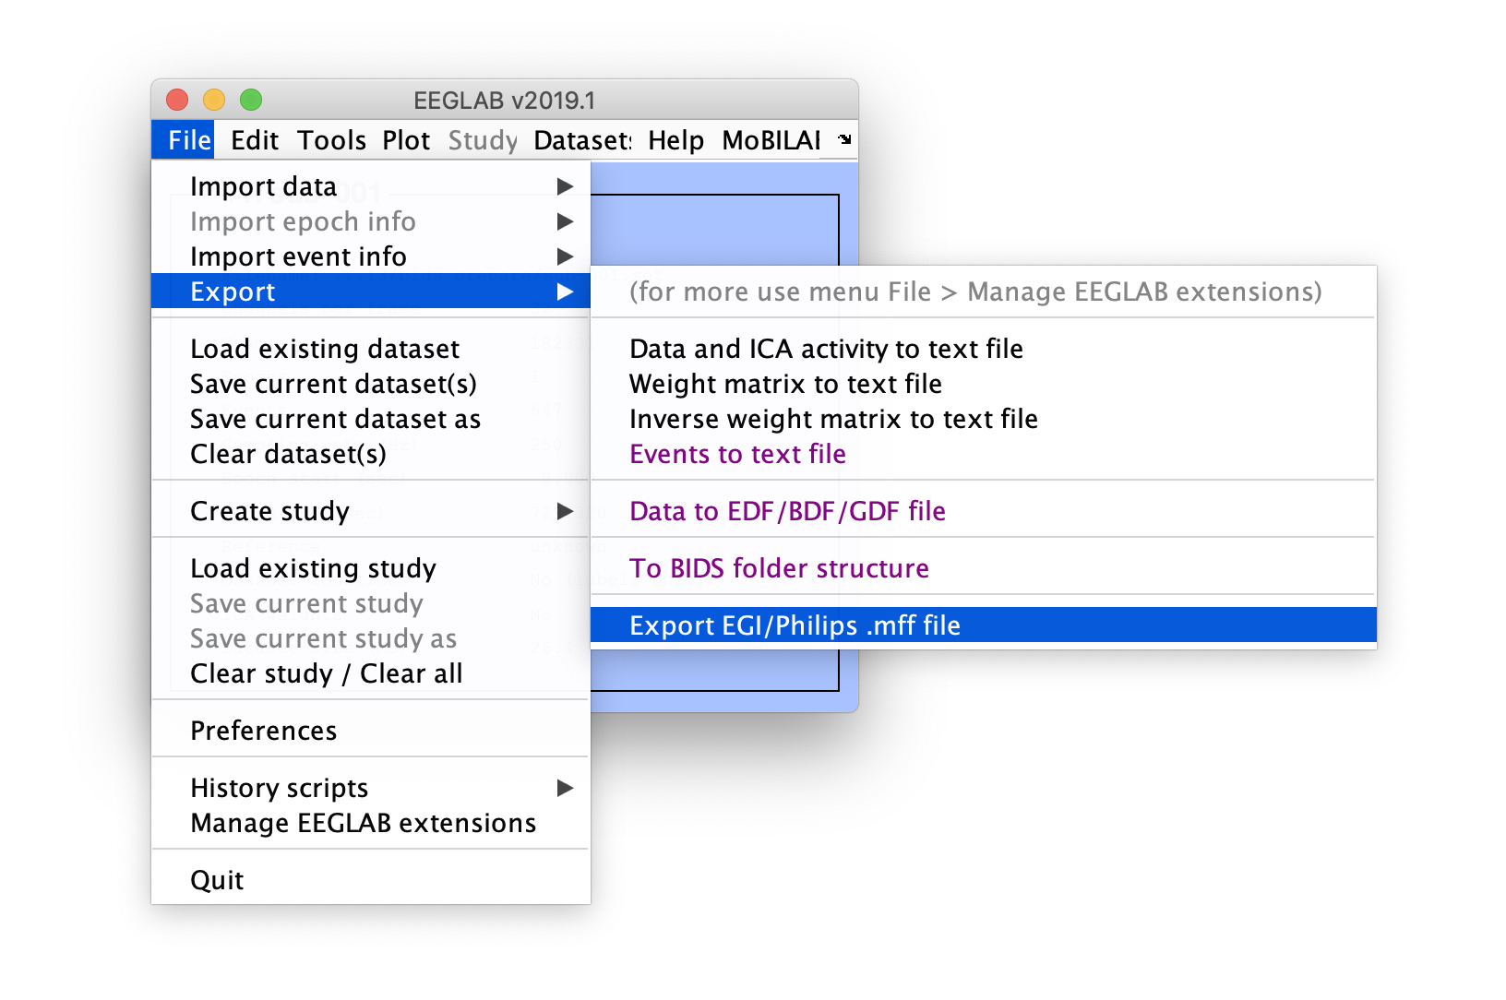Select Export EGI/Philips .mff file

795,625
